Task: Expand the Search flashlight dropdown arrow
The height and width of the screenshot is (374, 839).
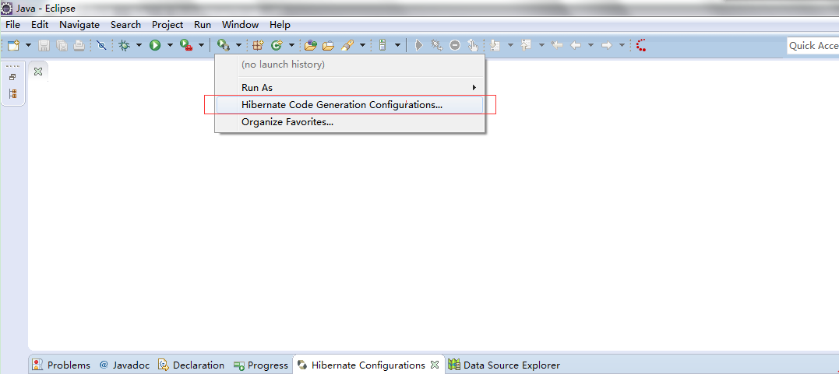Action: [362, 45]
